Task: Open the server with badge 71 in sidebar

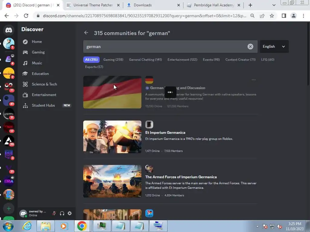Action: point(8,87)
